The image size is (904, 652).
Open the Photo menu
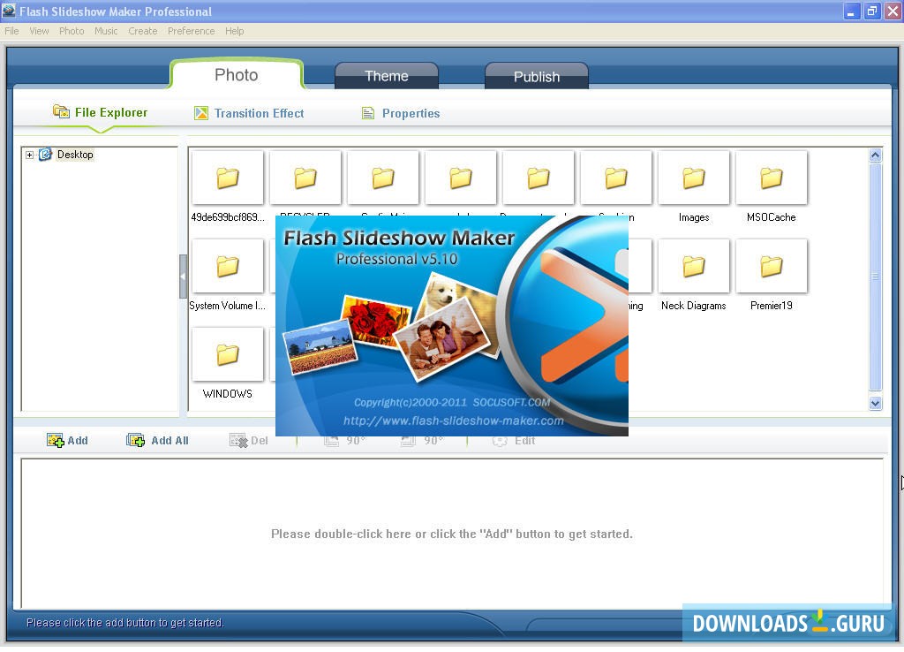(72, 31)
